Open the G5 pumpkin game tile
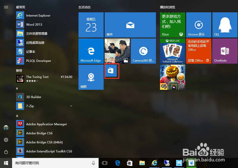 [x=172, y=77]
